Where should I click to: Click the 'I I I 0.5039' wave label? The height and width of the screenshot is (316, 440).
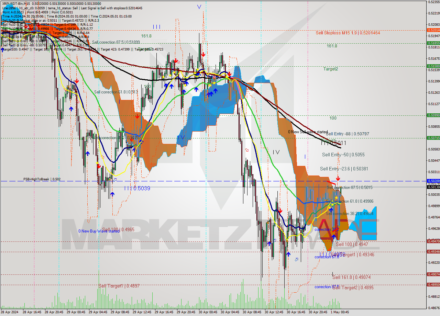137,188
